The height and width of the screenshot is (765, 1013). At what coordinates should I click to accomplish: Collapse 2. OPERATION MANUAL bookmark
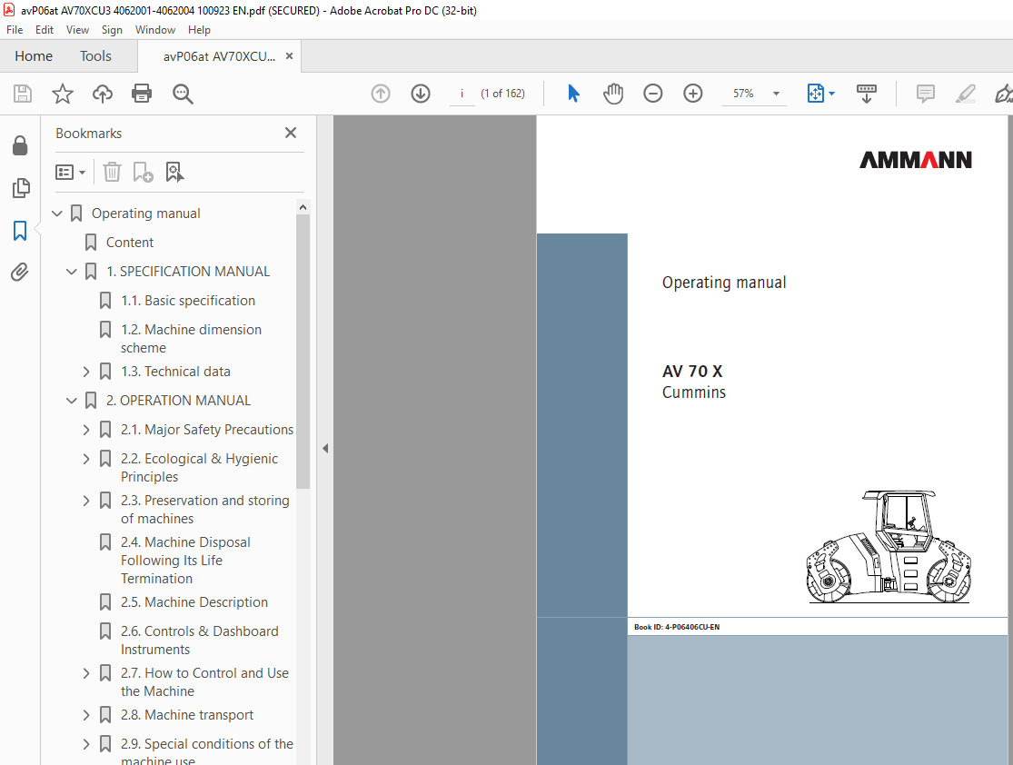[x=72, y=401]
